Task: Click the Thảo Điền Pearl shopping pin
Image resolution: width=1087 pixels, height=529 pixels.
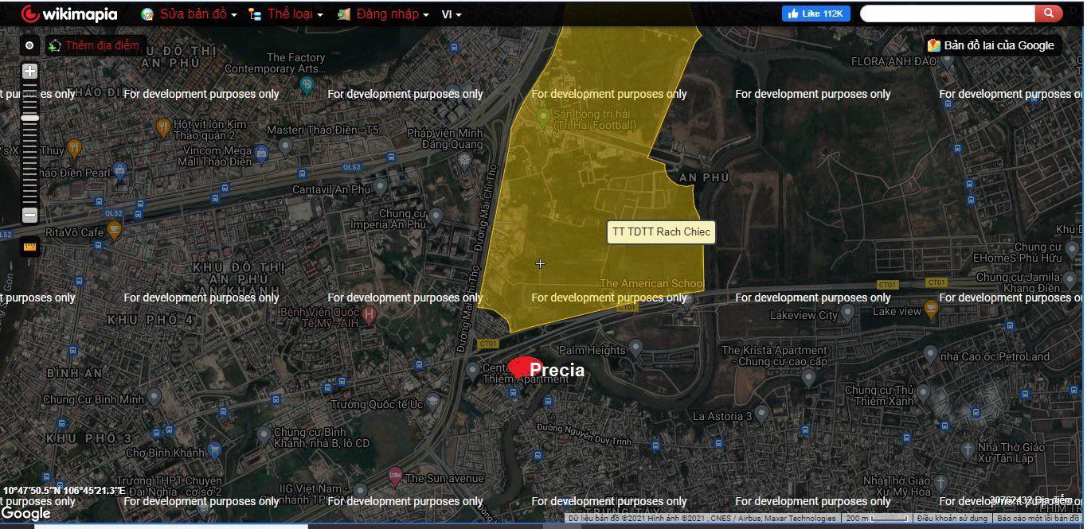Action: pos(119,169)
